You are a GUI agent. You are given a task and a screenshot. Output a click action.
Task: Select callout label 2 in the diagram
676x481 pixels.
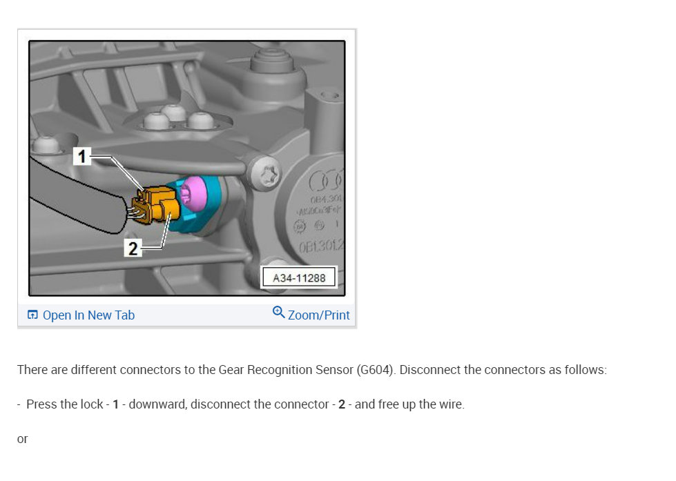pyautogui.click(x=133, y=248)
